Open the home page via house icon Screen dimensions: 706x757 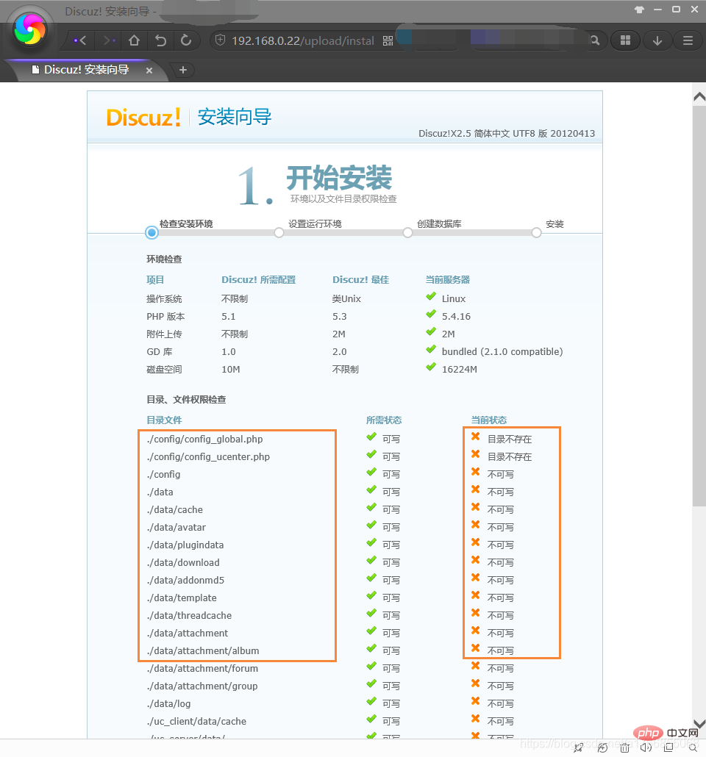point(135,40)
